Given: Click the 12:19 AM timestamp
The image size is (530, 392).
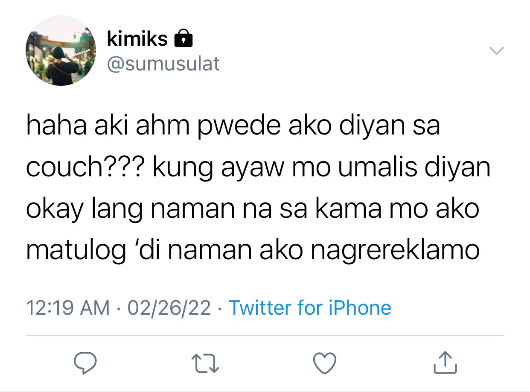Looking at the screenshot, I should [x=68, y=308].
